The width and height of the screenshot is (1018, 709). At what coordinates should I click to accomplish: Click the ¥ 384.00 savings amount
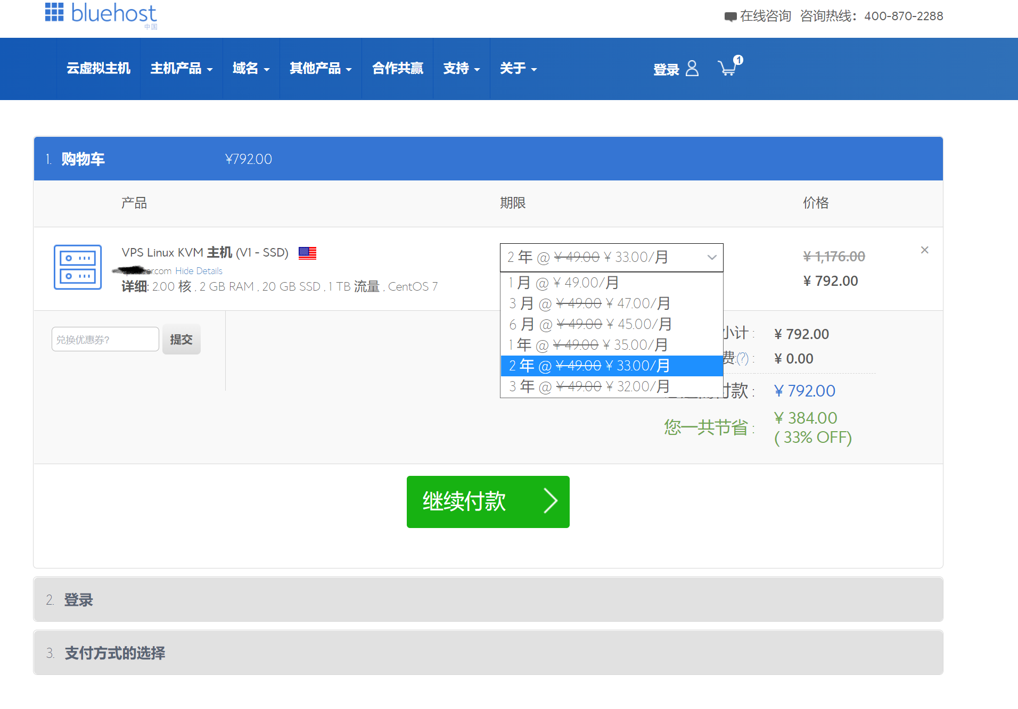click(806, 418)
